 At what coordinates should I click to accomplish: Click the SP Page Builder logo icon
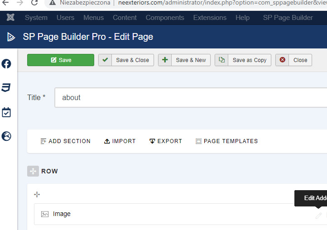[x=11, y=37]
